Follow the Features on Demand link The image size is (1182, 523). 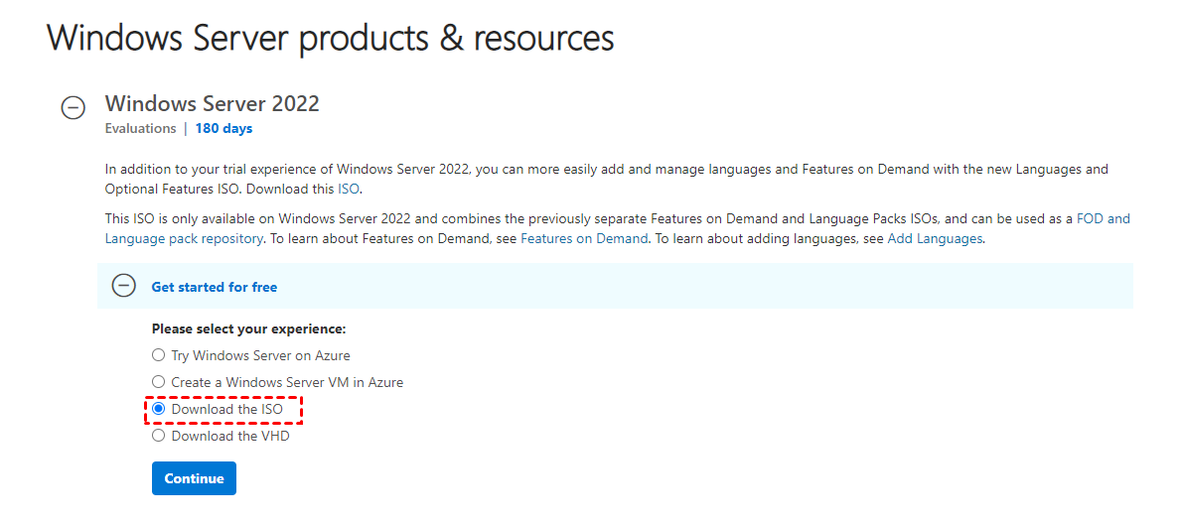[x=584, y=239]
